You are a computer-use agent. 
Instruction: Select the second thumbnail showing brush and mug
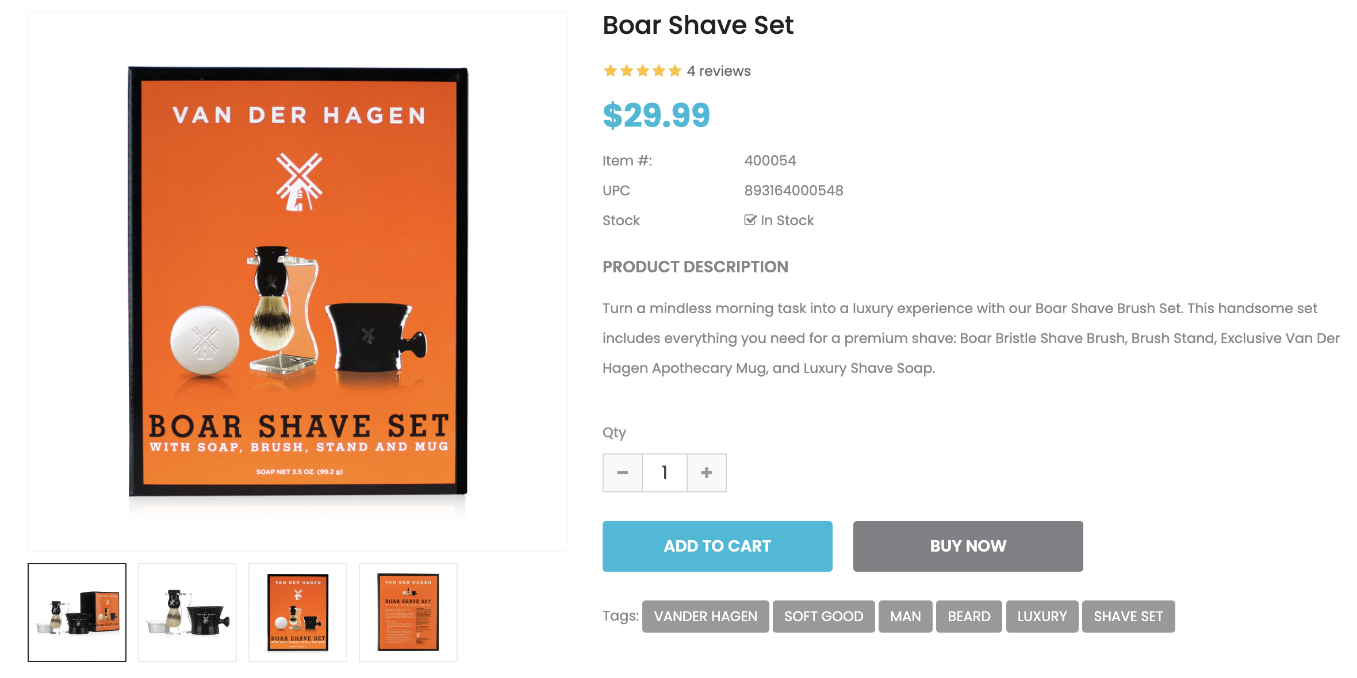(187, 612)
